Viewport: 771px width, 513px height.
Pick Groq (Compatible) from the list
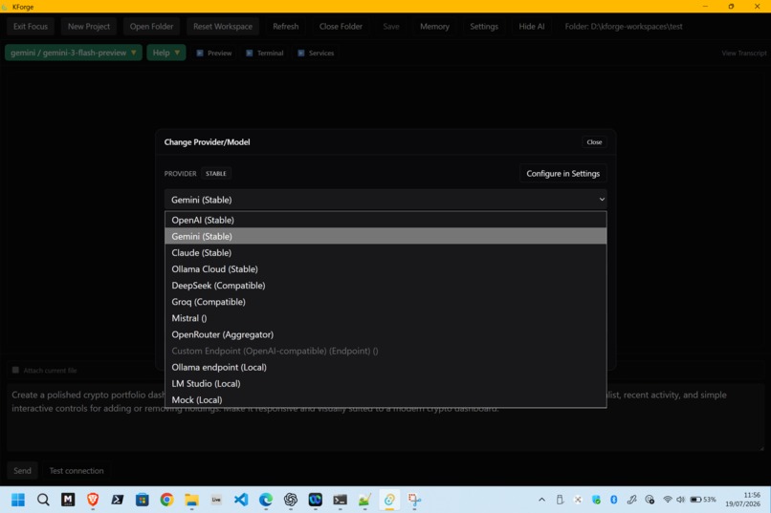tap(385, 302)
